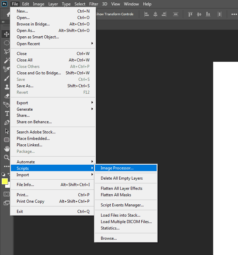Select the Clone Stamp tool
238x255 pixels.
[x=6, y=87]
